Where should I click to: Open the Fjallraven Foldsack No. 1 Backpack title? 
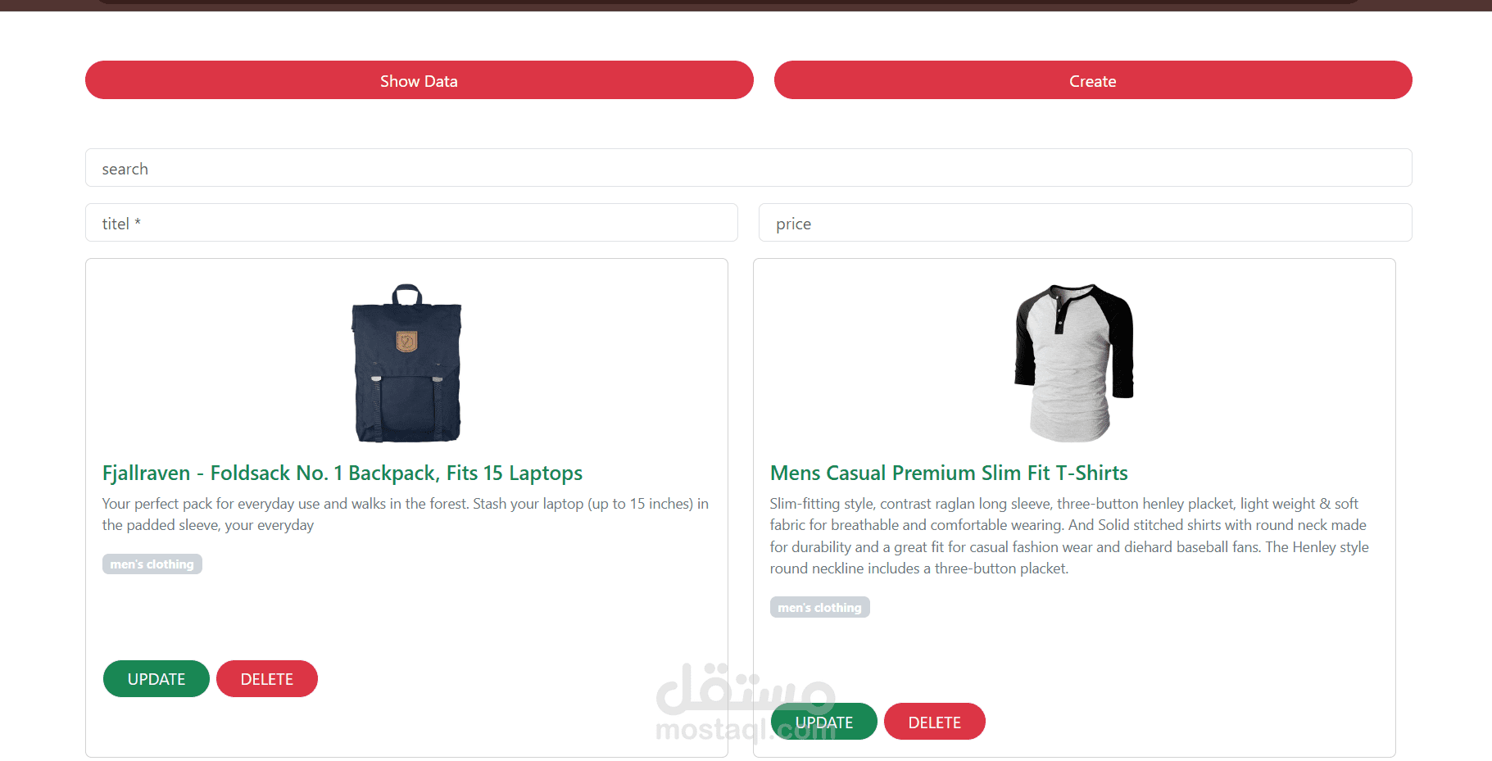pos(342,473)
